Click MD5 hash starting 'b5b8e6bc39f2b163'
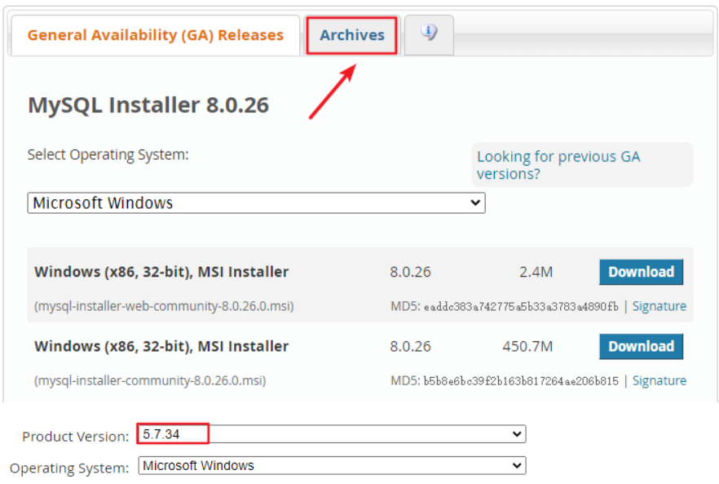The height and width of the screenshot is (484, 719). (521, 381)
